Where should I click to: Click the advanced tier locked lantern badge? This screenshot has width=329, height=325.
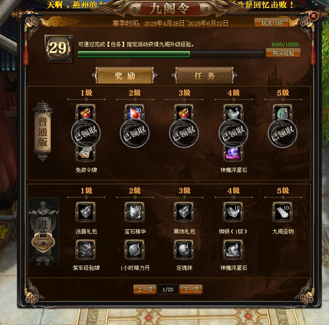[x=43, y=230]
